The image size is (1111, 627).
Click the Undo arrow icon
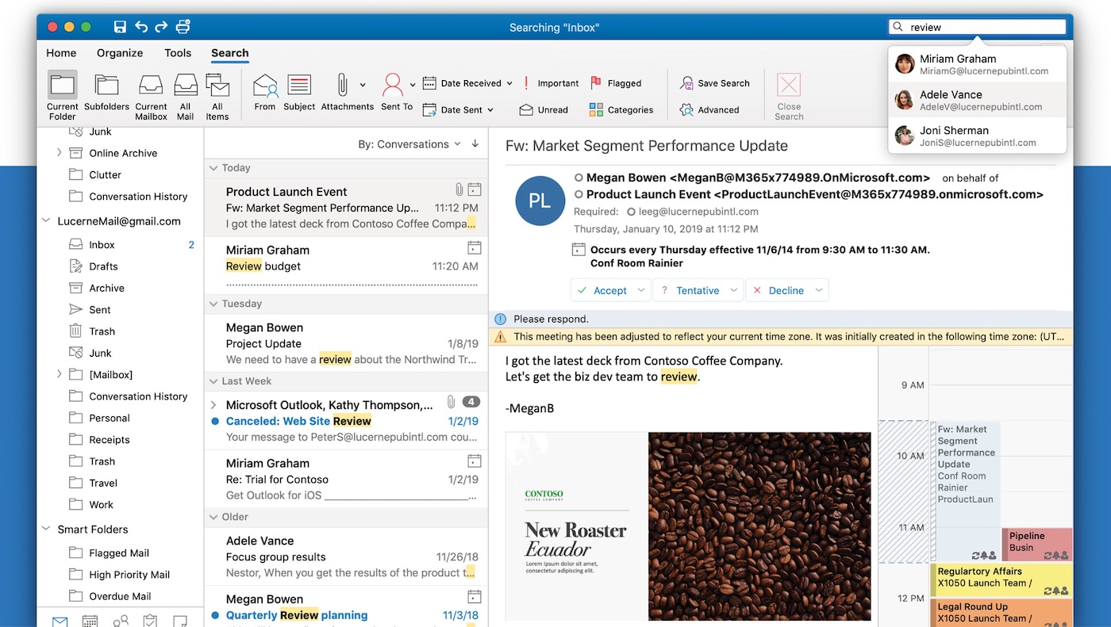click(141, 27)
